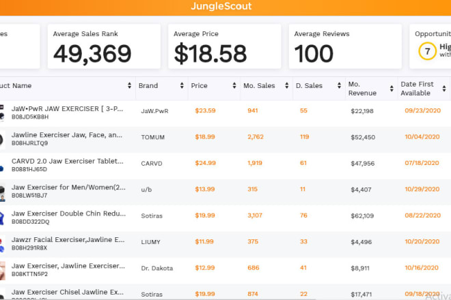The width and height of the screenshot is (451, 300).
Task: Select ASIN B08JD5KB8H text
Action: (x=30, y=117)
